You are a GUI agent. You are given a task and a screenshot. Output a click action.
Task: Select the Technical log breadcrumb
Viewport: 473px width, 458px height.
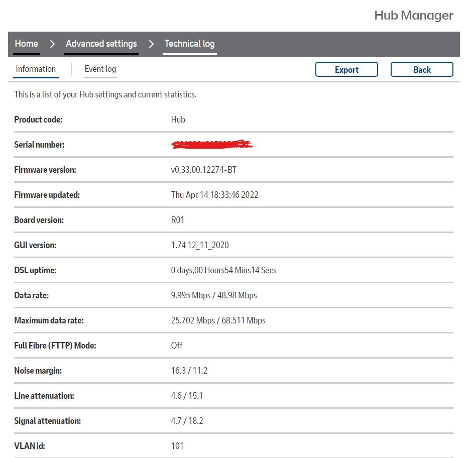[x=189, y=44]
